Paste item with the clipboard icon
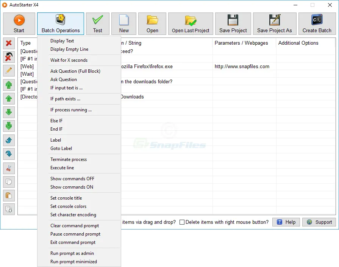The image size is (339, 267). click(9, 195)
